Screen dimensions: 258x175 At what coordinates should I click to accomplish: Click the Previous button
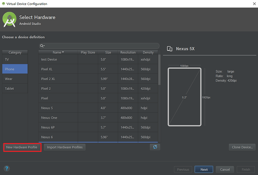click(183, 169)
